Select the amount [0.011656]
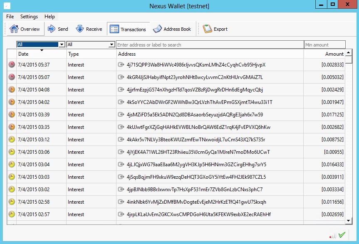 332,202
